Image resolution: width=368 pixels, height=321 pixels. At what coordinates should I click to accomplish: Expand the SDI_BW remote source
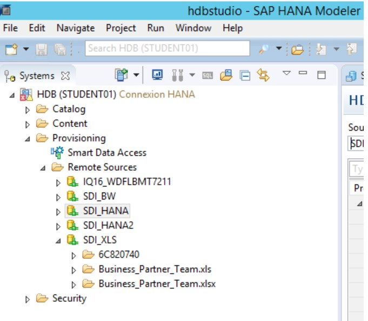pyautogui.click(x=58, y=197)
